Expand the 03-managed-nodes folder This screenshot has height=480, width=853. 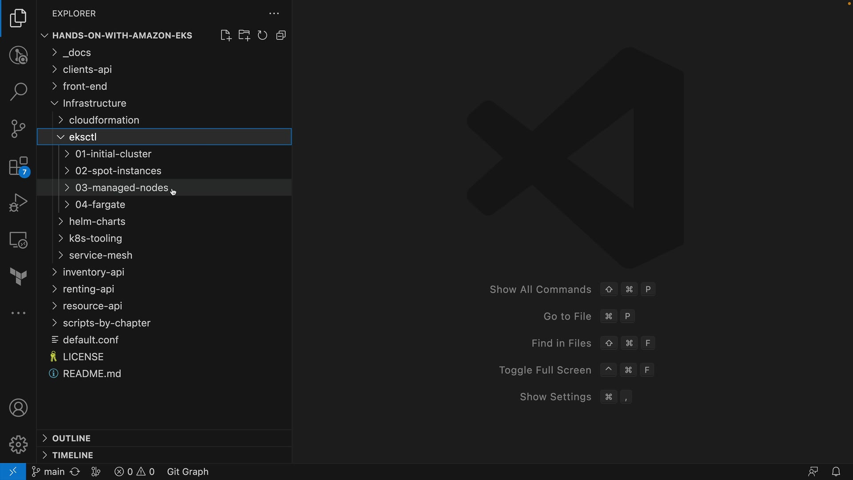coord(121,188)
